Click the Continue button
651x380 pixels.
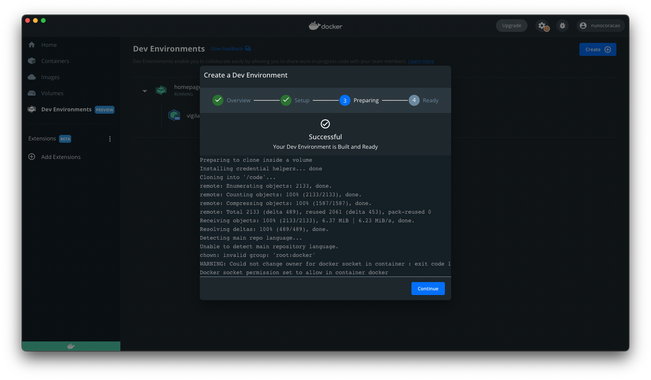pyautogui.click(x=428, y=288)
